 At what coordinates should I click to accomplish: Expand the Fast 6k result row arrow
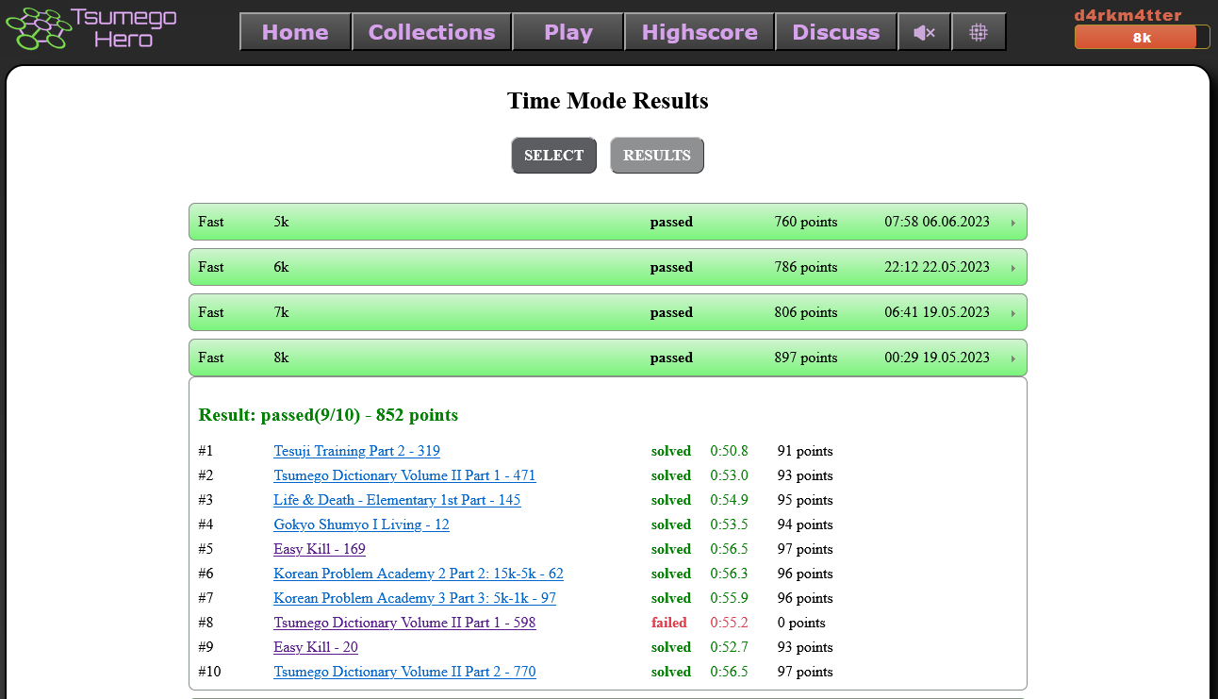click(1013, 268)
